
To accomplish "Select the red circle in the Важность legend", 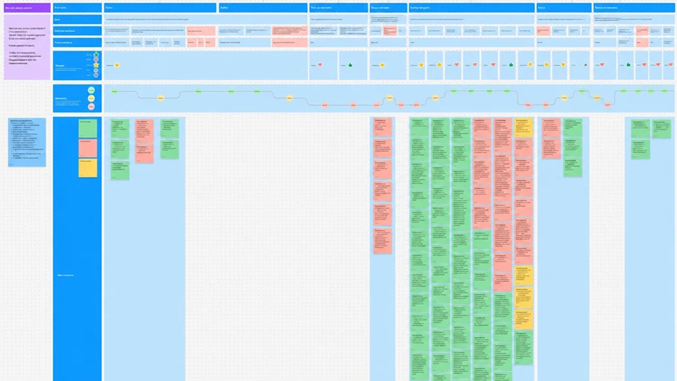I will click(91, 106).
